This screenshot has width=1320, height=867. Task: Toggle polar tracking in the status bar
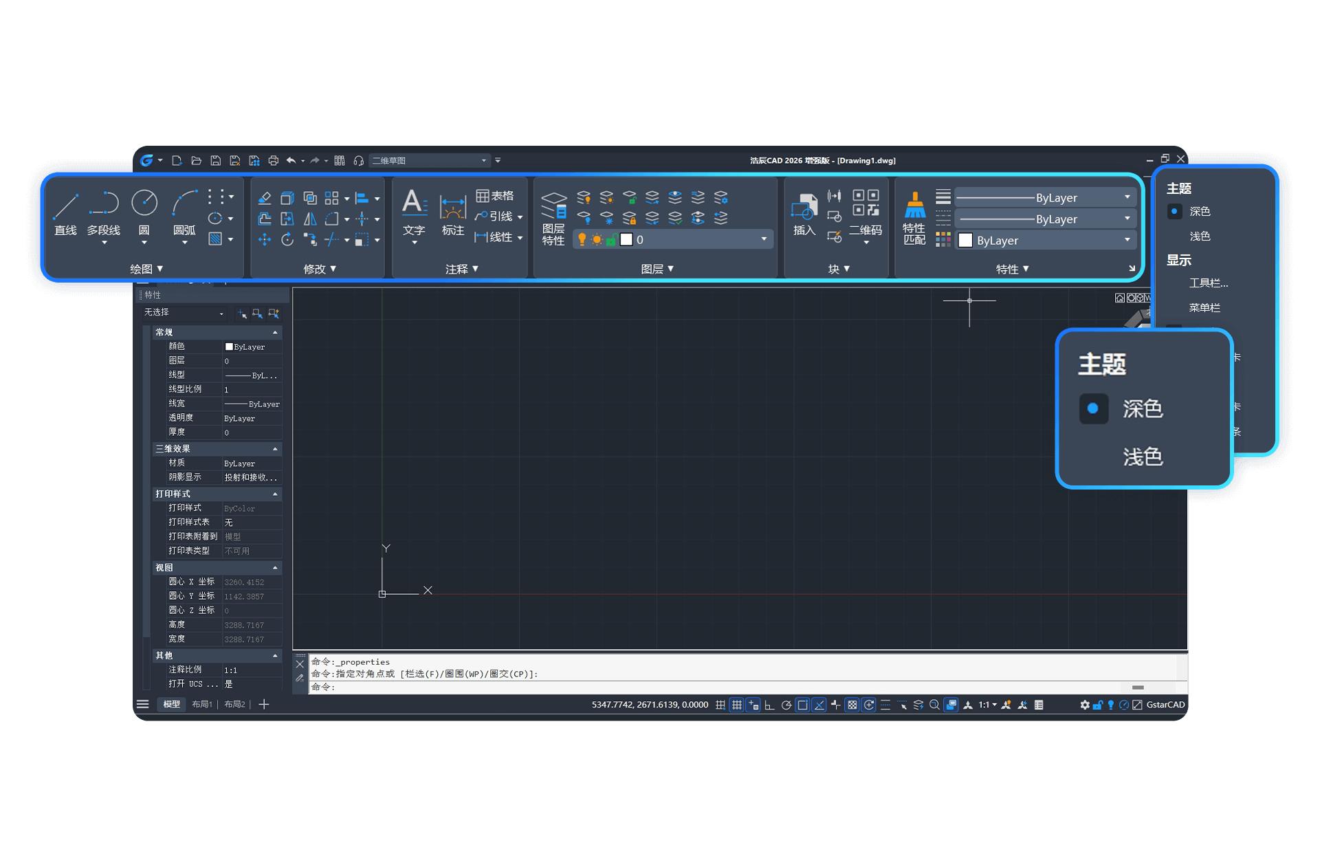[786, 705]
